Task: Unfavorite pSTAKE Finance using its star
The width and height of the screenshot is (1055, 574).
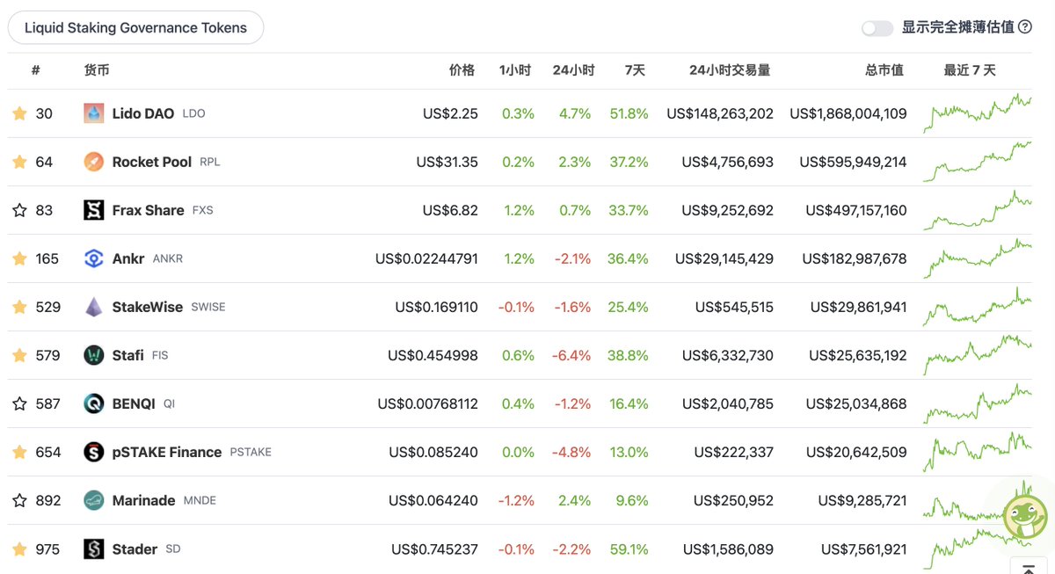Action: pyautogui.click(x=19, y=452)
